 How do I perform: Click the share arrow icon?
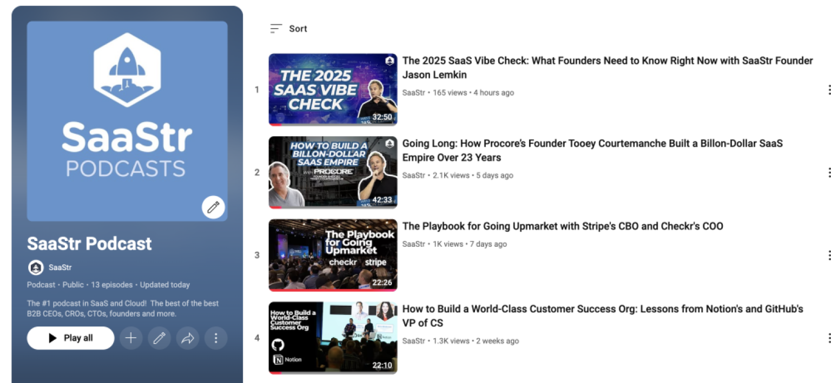[x=188, y=338]
